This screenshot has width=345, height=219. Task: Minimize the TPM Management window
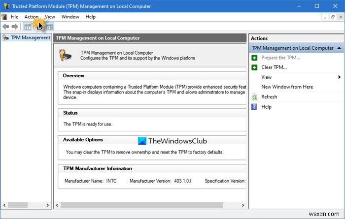coord(299,6)
